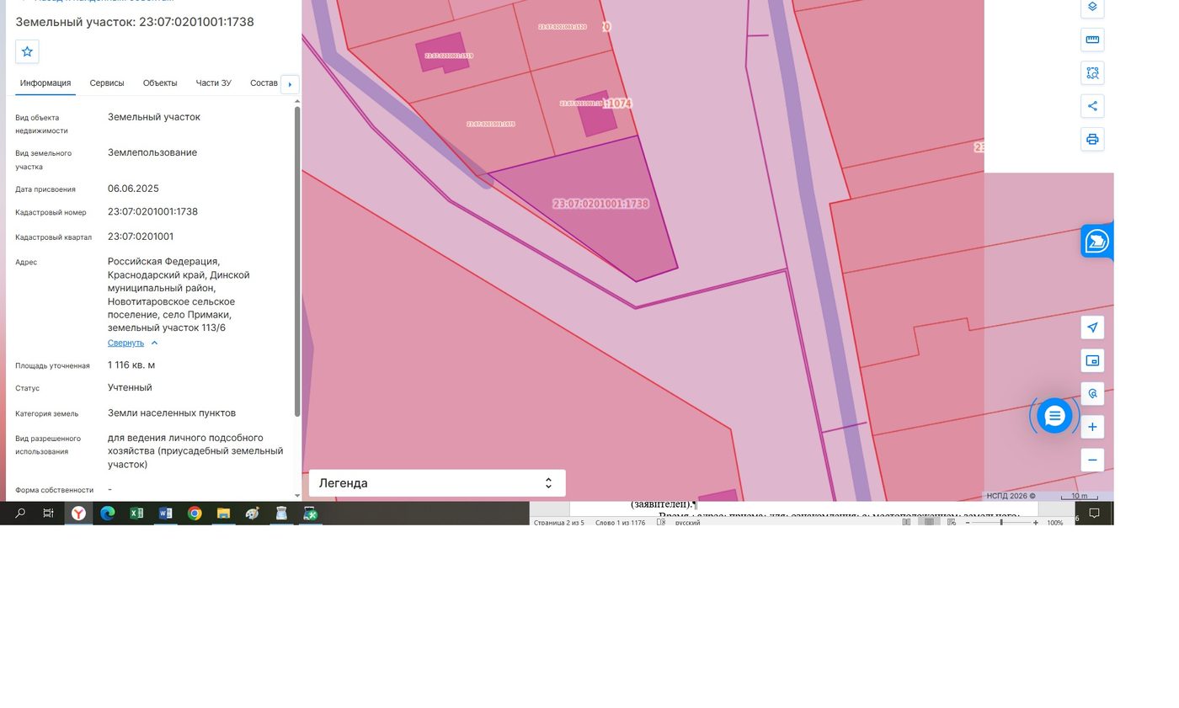Click the info panel scrollbar thumb
This screenshot has height=708, width=1179.
[297, 261]
